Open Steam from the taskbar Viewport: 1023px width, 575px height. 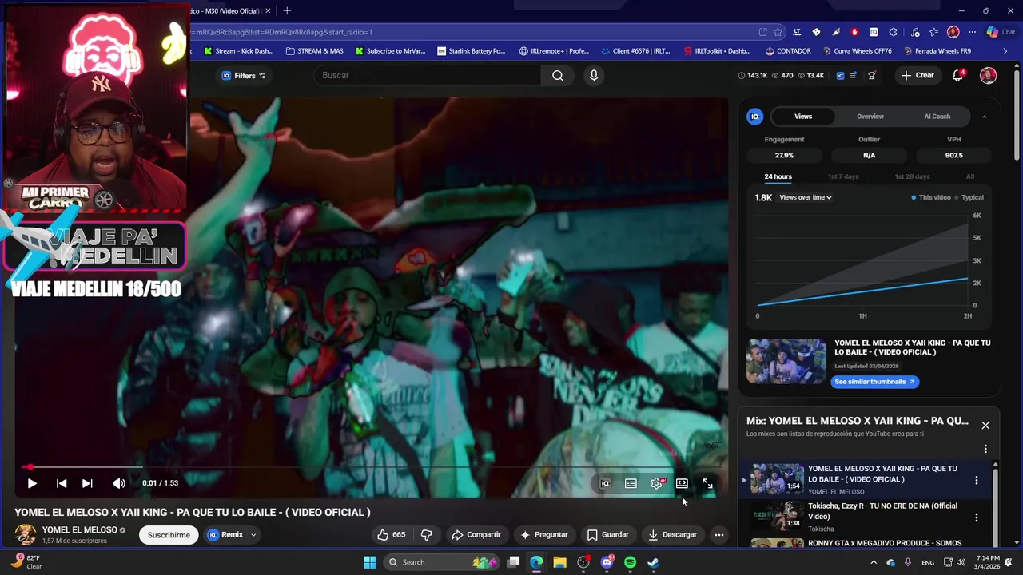[653, 562]
